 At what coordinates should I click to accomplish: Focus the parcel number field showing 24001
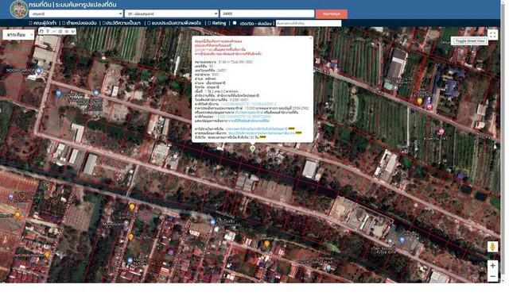tap(267, 13)
